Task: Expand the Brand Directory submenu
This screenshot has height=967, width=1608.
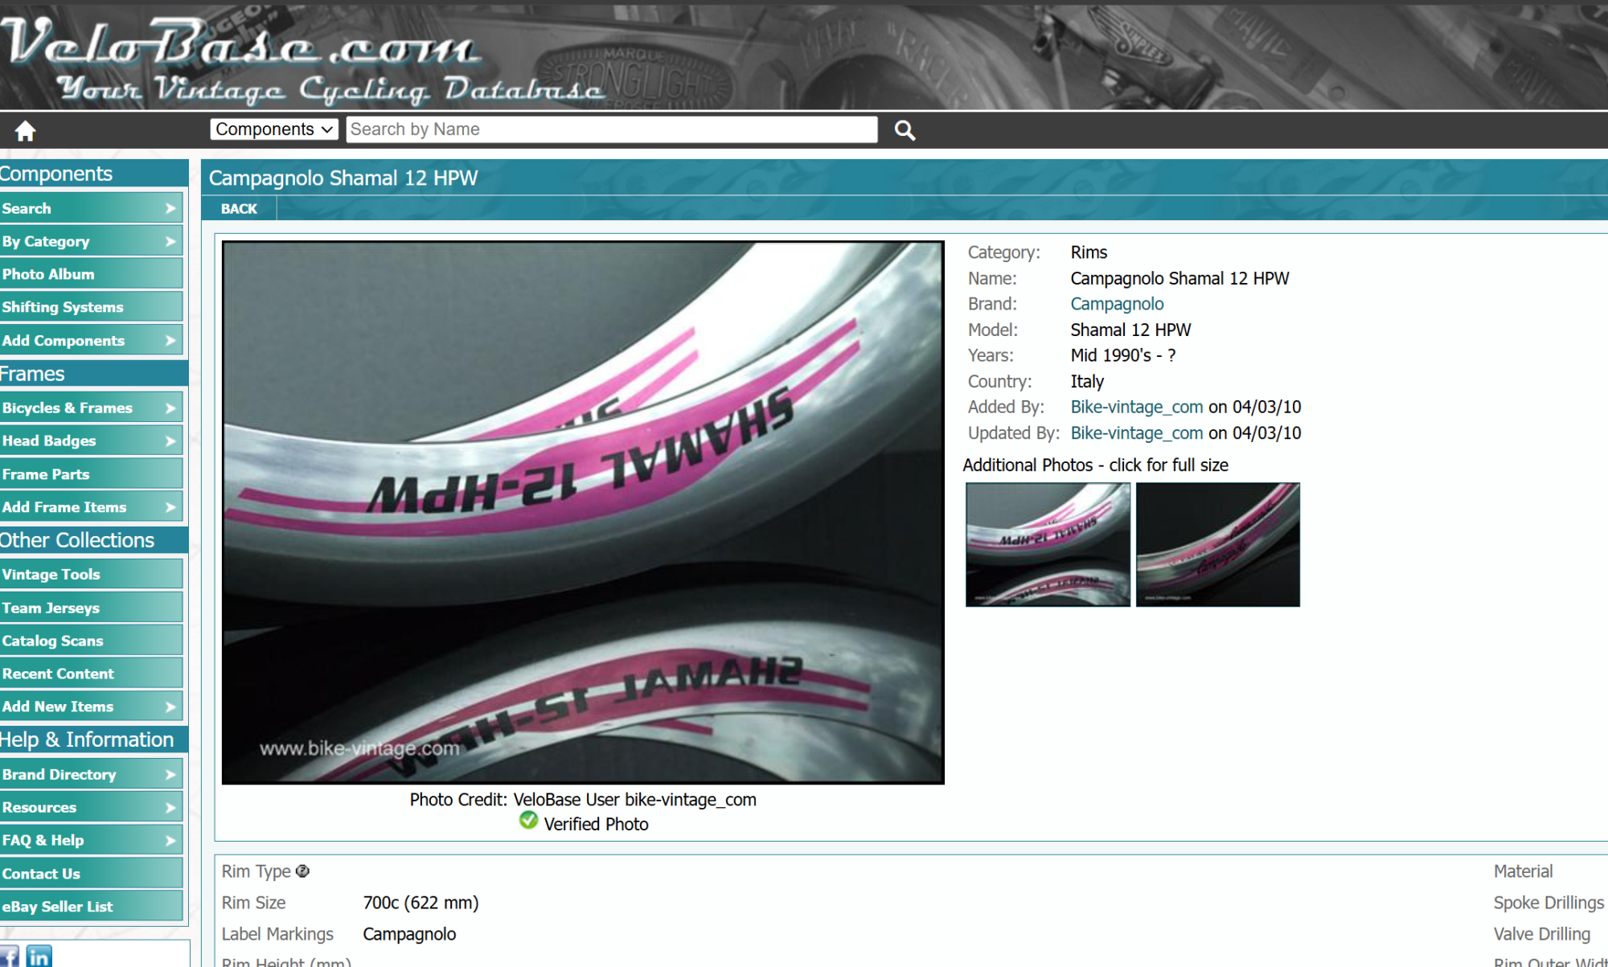Action: [x=170, y=774]
